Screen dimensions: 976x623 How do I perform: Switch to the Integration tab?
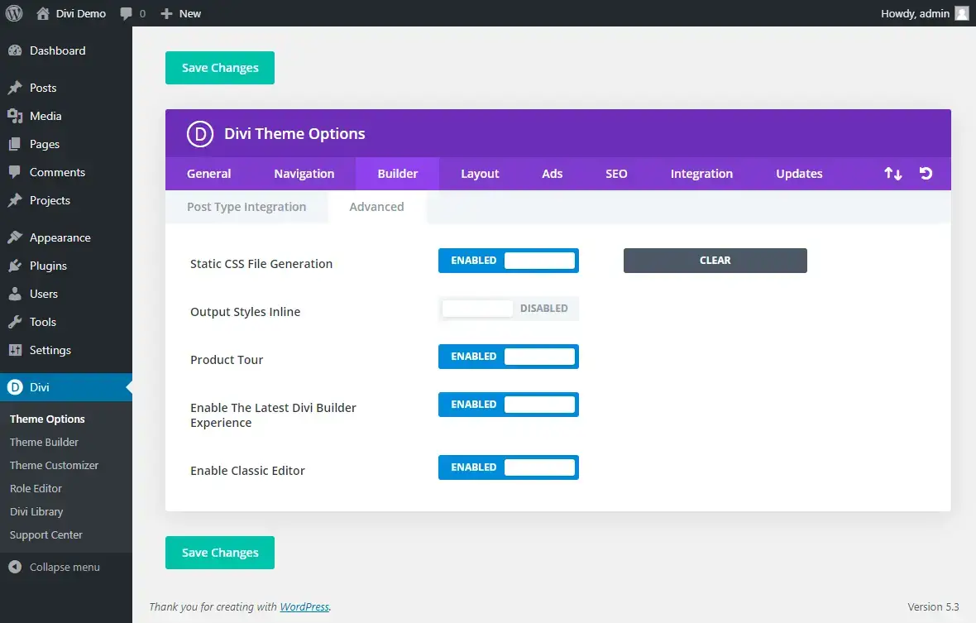[x=701, y=174]
